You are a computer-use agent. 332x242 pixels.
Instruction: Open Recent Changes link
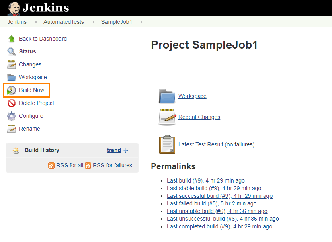[x=199, y=117]
